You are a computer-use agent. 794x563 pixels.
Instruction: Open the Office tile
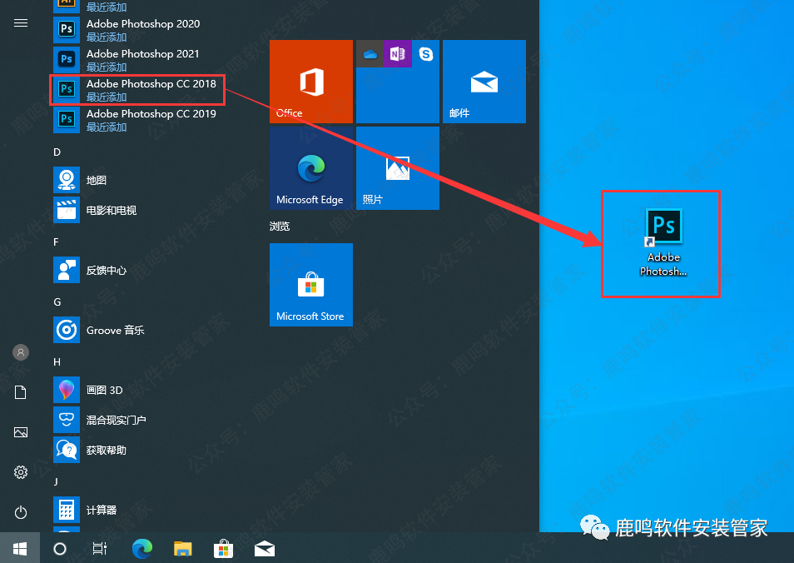pos(311,82)
